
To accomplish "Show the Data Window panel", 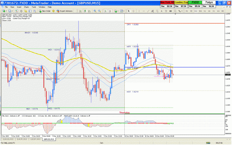I will coord(21,11).
